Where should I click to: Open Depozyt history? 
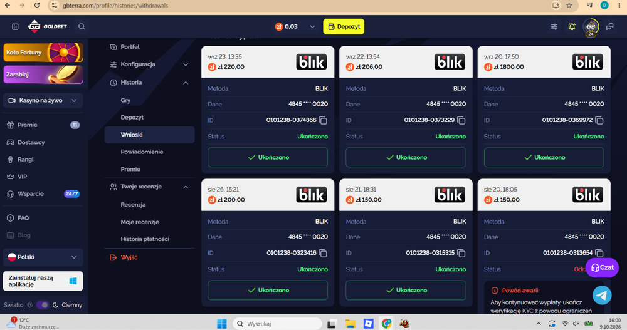(132, 118)
